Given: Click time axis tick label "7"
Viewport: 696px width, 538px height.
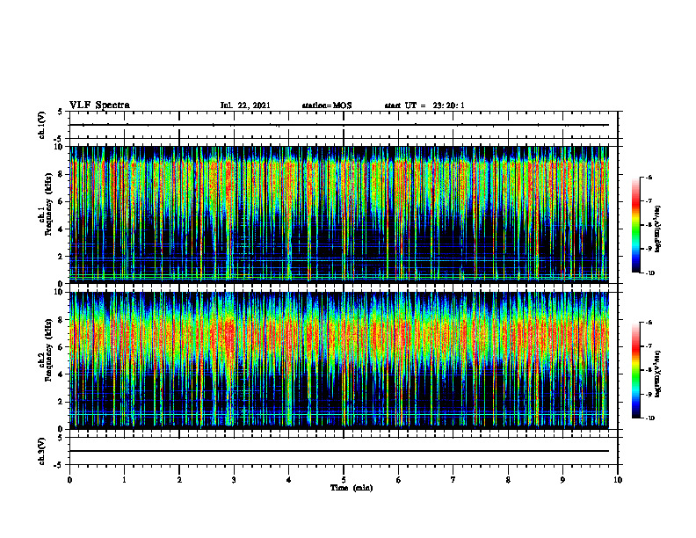Looking at the screenshot, I should (453, 480).
